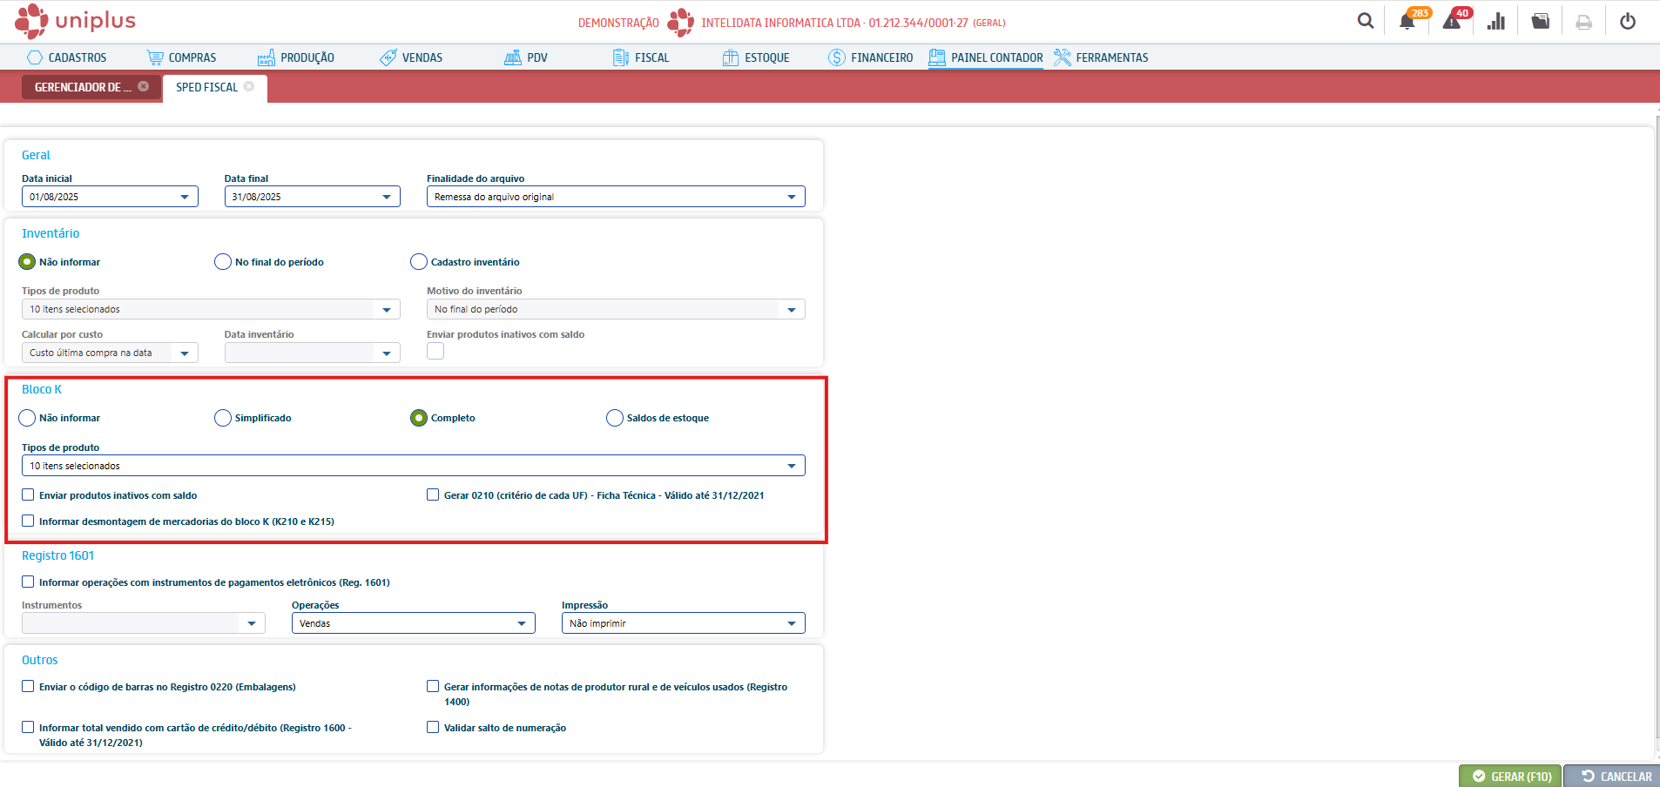This screenshot has width=1660, height=787.
Task: Open alerts triangle with 40 badge
Action: [x=1452, y=21]
